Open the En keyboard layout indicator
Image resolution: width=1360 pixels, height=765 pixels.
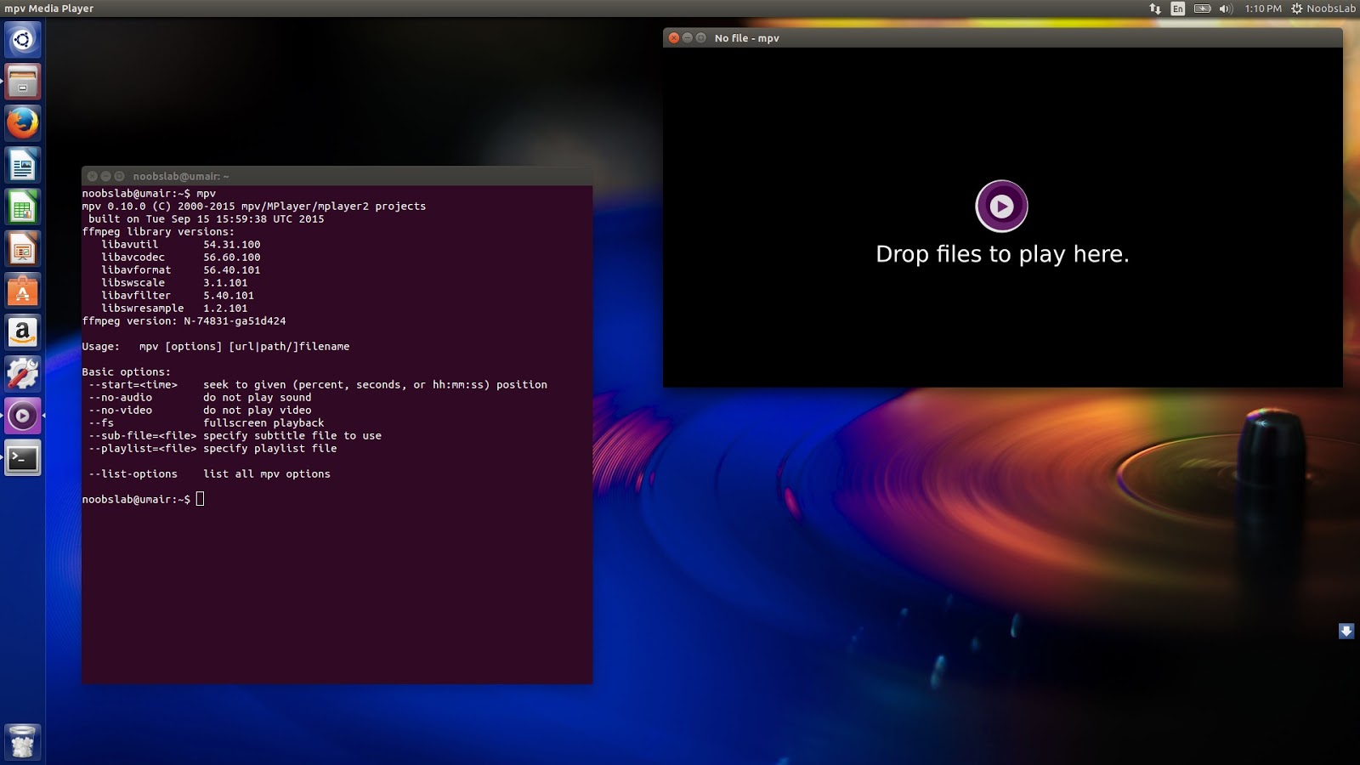[x=1178, y=8]
